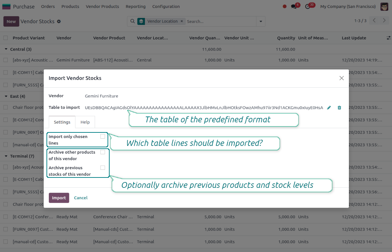
Task: Open the messages conversation icon
Action: (x=294, y=7)
